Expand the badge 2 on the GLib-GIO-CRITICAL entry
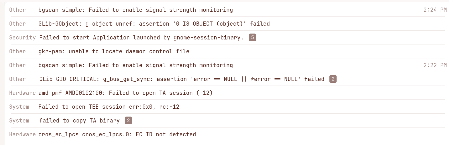Screen dimensions: 449x145 point(333,79)
